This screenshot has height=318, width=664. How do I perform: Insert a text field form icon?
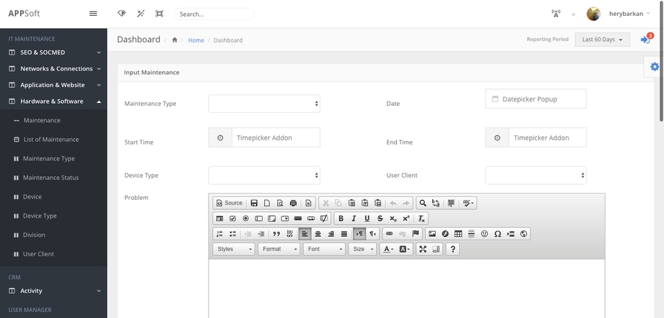[x=259, y=218]
